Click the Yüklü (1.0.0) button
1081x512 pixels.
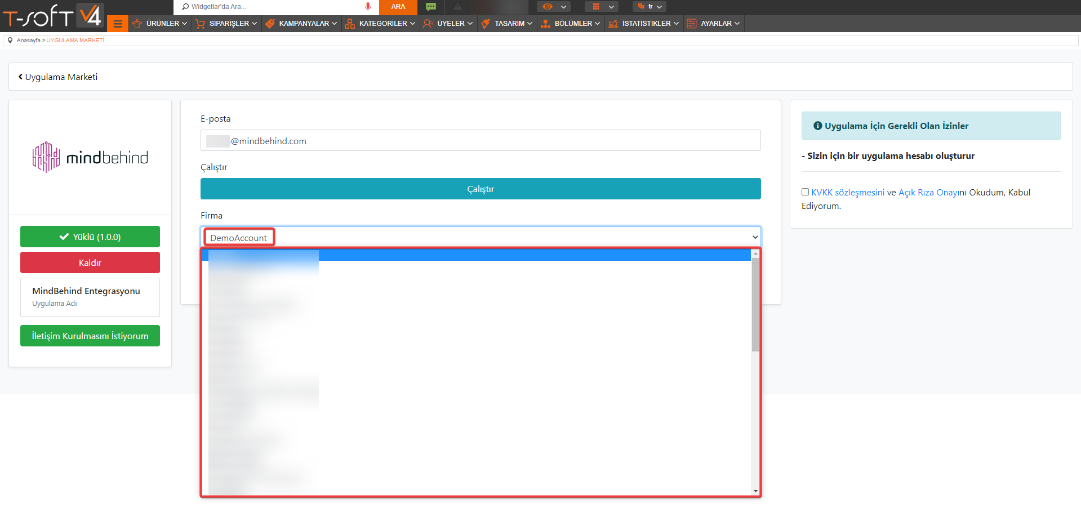(90, 237)
